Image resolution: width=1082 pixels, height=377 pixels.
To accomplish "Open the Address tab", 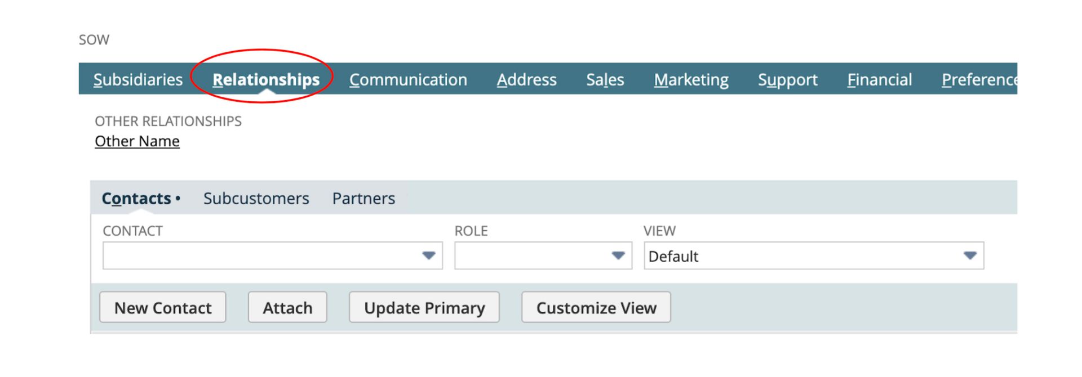I will pos(526,79).
